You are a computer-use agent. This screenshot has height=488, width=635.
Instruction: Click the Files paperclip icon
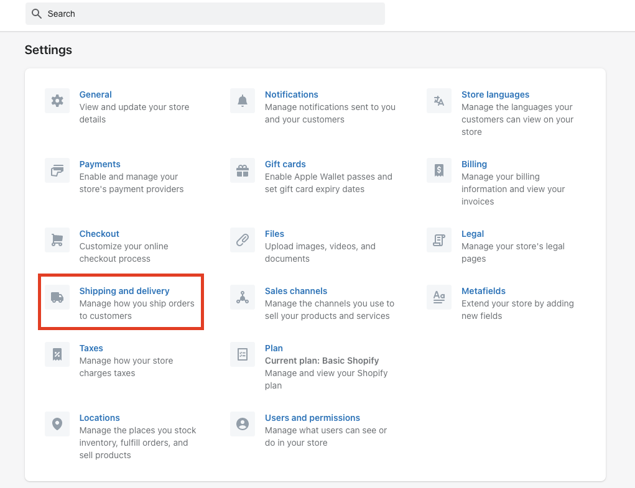243,240
